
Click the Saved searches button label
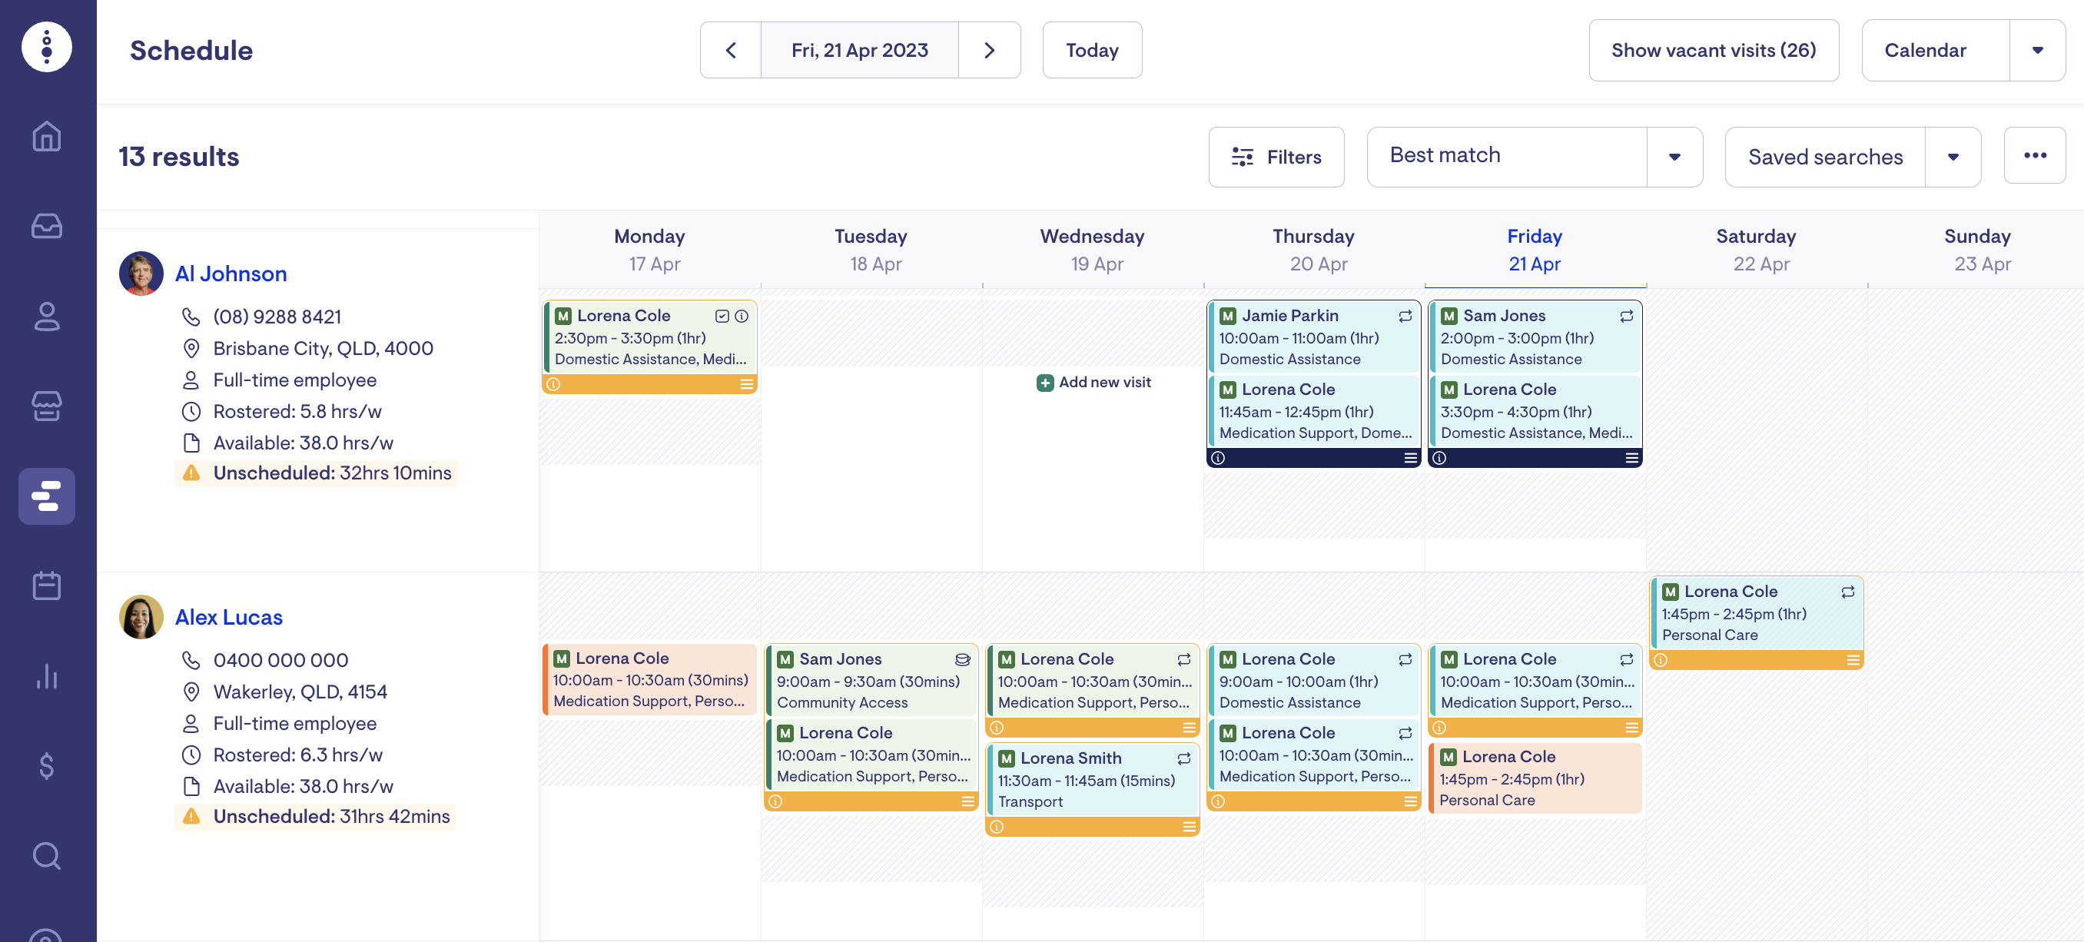1824,157
